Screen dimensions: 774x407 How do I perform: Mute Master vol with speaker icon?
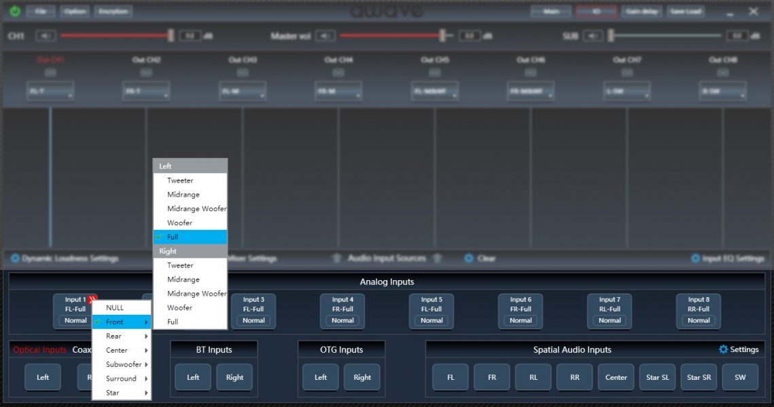coord(326,36)
